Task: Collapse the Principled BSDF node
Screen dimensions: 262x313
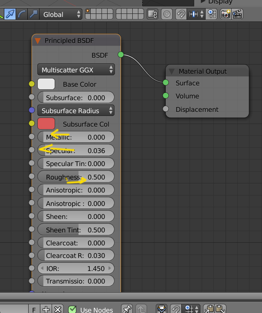Action: 38,41
